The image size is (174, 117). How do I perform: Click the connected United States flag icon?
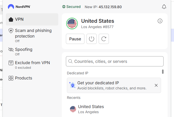click(72, 24)
